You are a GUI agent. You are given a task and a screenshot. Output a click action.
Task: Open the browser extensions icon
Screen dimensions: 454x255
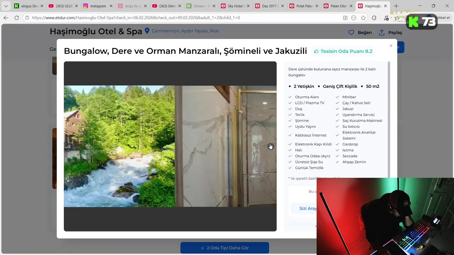374,18
